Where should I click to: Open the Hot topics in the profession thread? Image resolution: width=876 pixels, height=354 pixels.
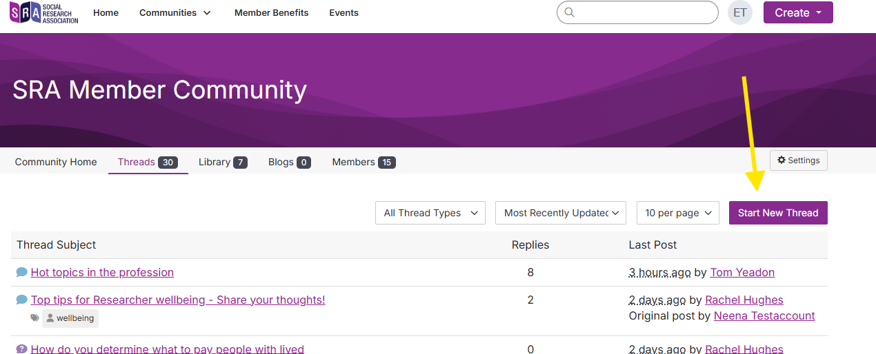102,272
